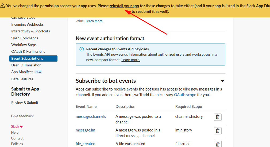The image size is (270, 147).
Task: Select Workflow Steps in sidebar
Action: pyautogui.click(x=24, y=45)
